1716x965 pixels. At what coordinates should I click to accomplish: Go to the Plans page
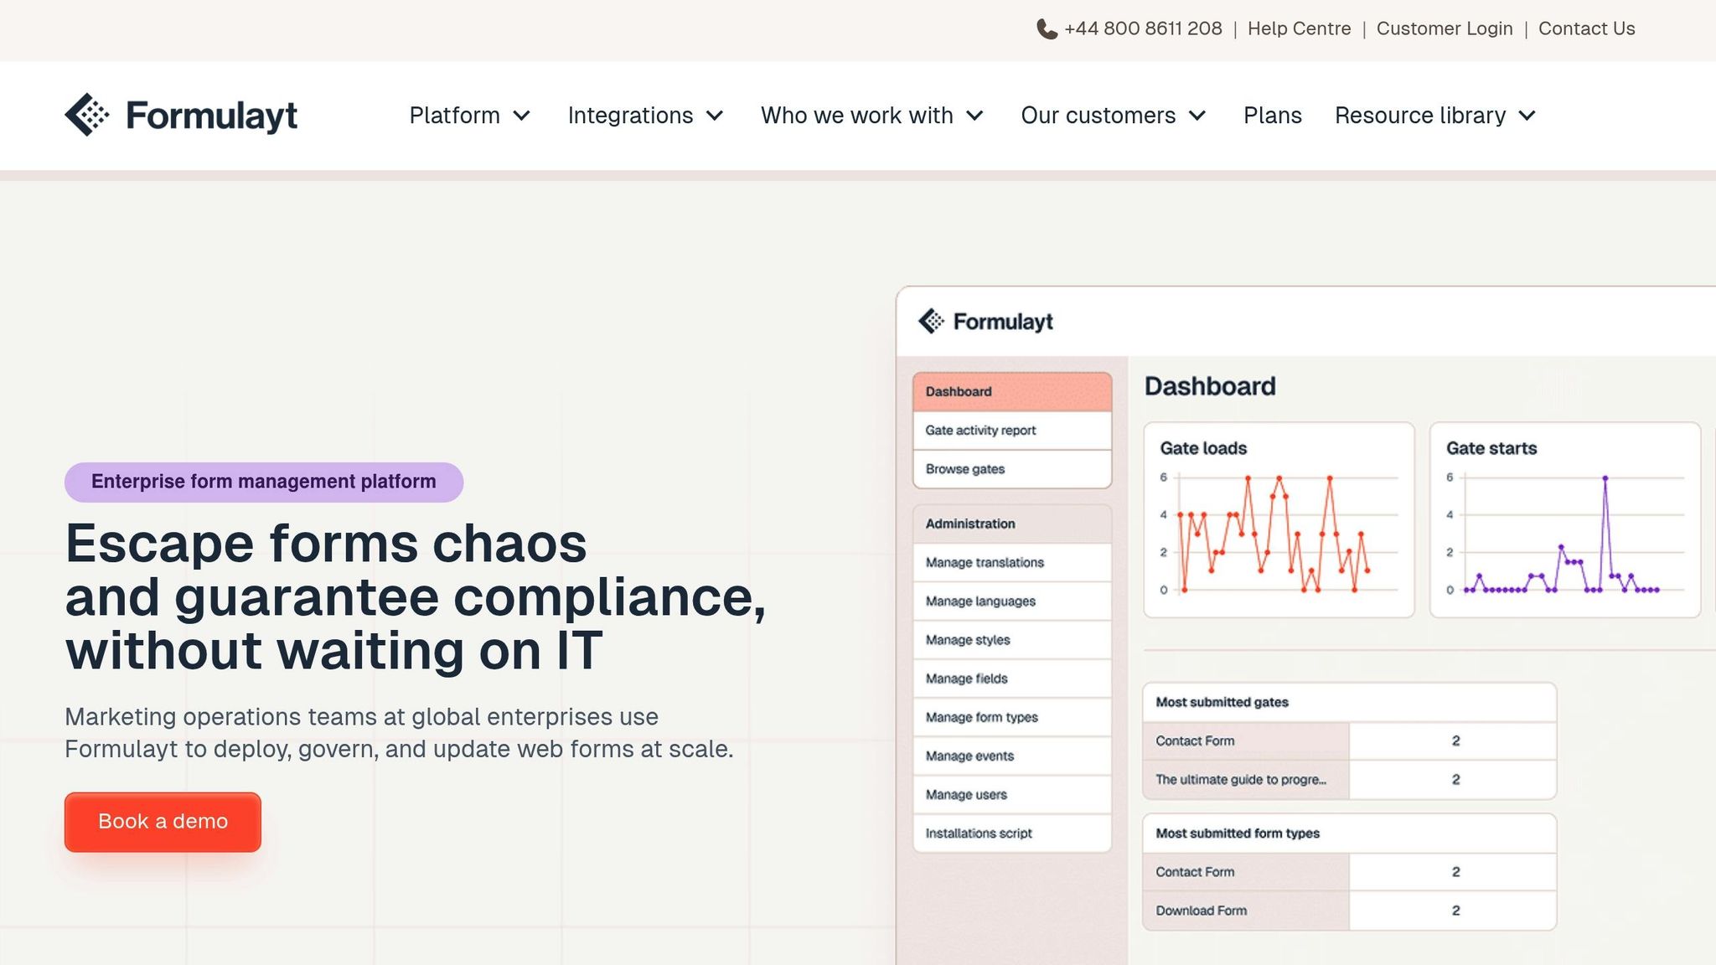click(1272, 116)
